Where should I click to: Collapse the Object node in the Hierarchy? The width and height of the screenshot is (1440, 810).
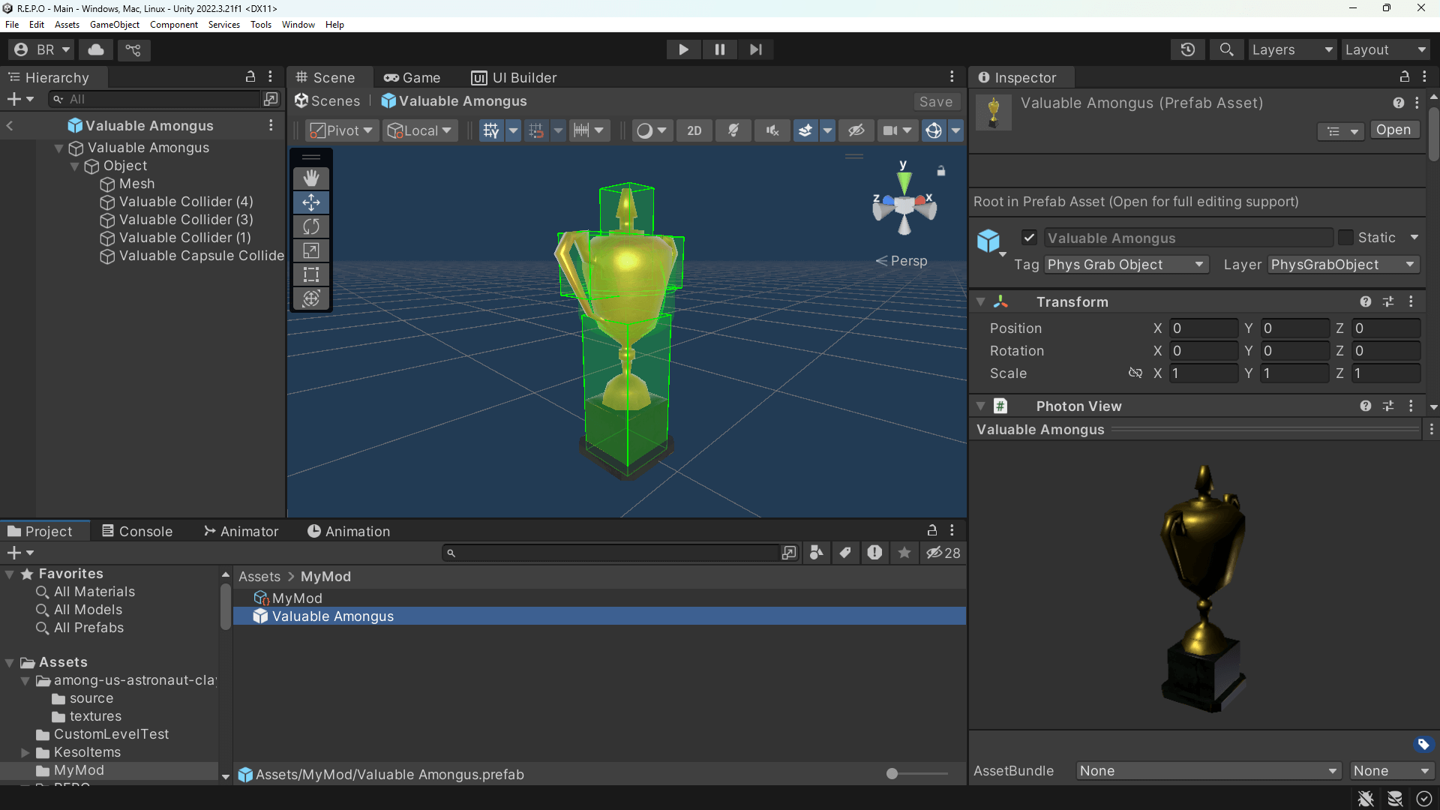[x=74, y=166]
